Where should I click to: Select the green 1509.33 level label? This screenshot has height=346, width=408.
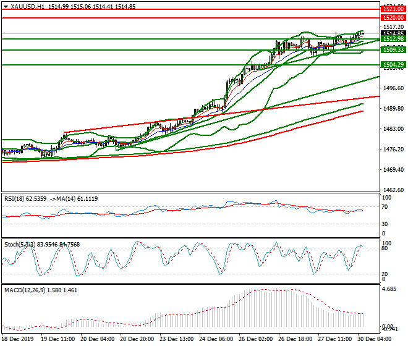click(x=393, y=49)
